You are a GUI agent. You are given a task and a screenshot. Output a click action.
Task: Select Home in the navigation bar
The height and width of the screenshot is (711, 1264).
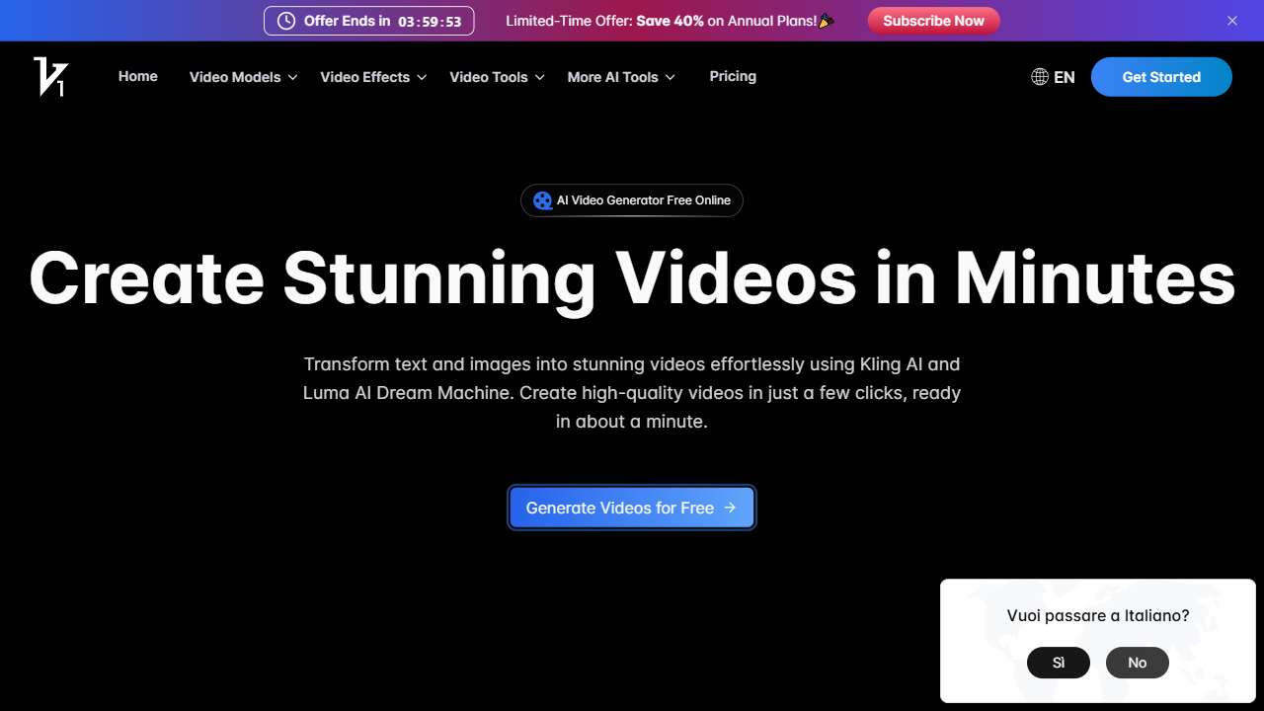(x=137, y=76)
